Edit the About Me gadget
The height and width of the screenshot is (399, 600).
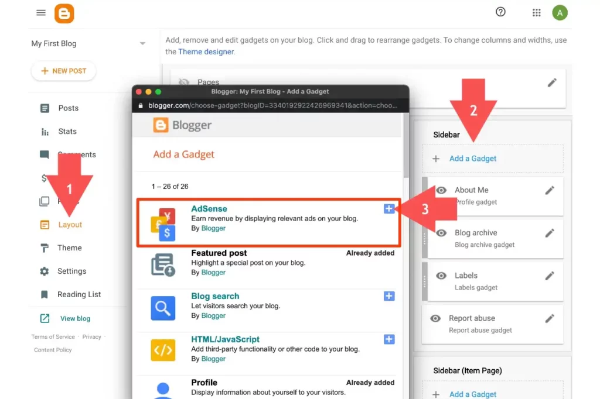click(x=550, y=190)
